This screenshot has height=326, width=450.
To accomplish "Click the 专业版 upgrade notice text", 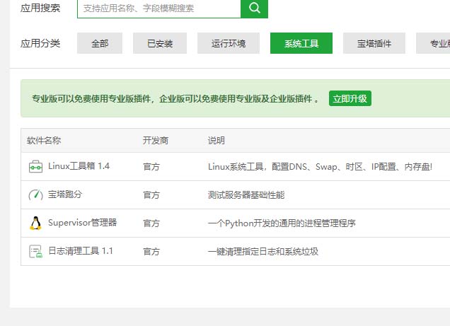I will 175,98.
